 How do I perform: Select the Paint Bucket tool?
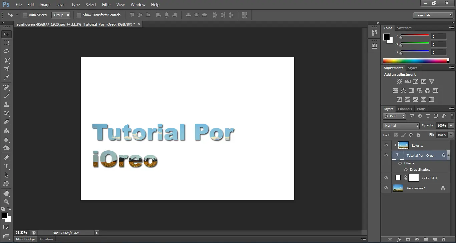click(x=6, y=131)
